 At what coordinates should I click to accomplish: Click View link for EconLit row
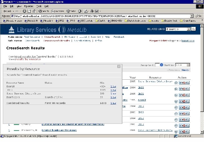[x=113, y=86]
